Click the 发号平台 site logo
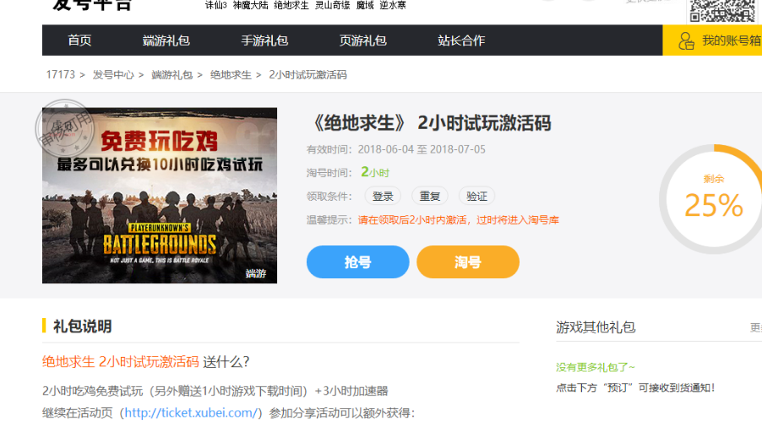The height and width of the screenshot is (426, 762). click(x=92, y=6)
